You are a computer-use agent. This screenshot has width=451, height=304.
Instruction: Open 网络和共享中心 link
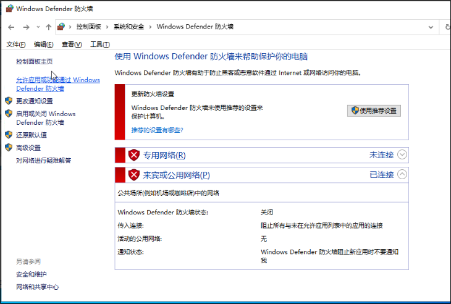coord(38,287)
